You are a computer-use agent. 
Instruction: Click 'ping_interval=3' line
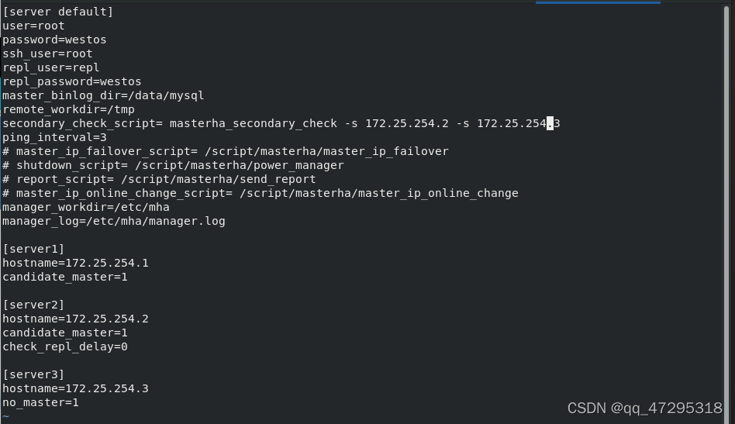pyautogui.click(x=54, y=138)
